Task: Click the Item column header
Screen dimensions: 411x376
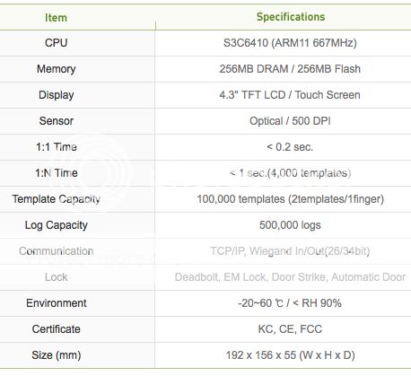Action: point(56,18)
